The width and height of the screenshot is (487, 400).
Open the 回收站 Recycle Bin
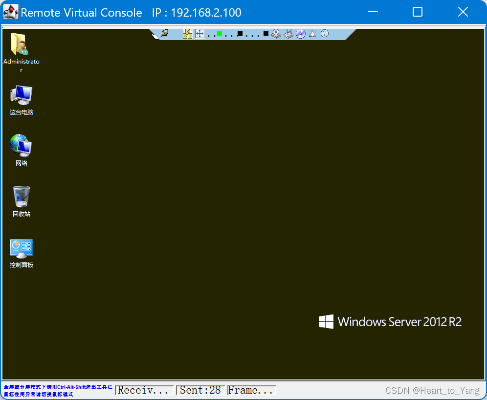[21, 196]
